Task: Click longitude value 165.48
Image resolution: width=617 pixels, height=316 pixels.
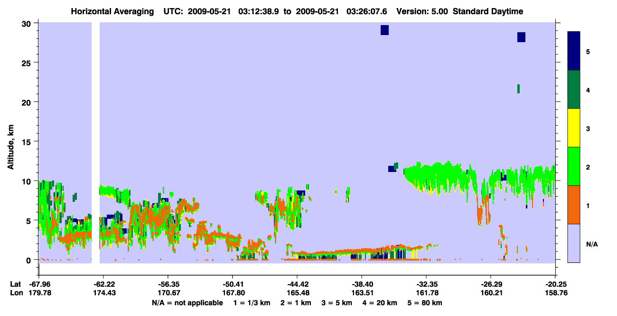Action: point(298,293)
